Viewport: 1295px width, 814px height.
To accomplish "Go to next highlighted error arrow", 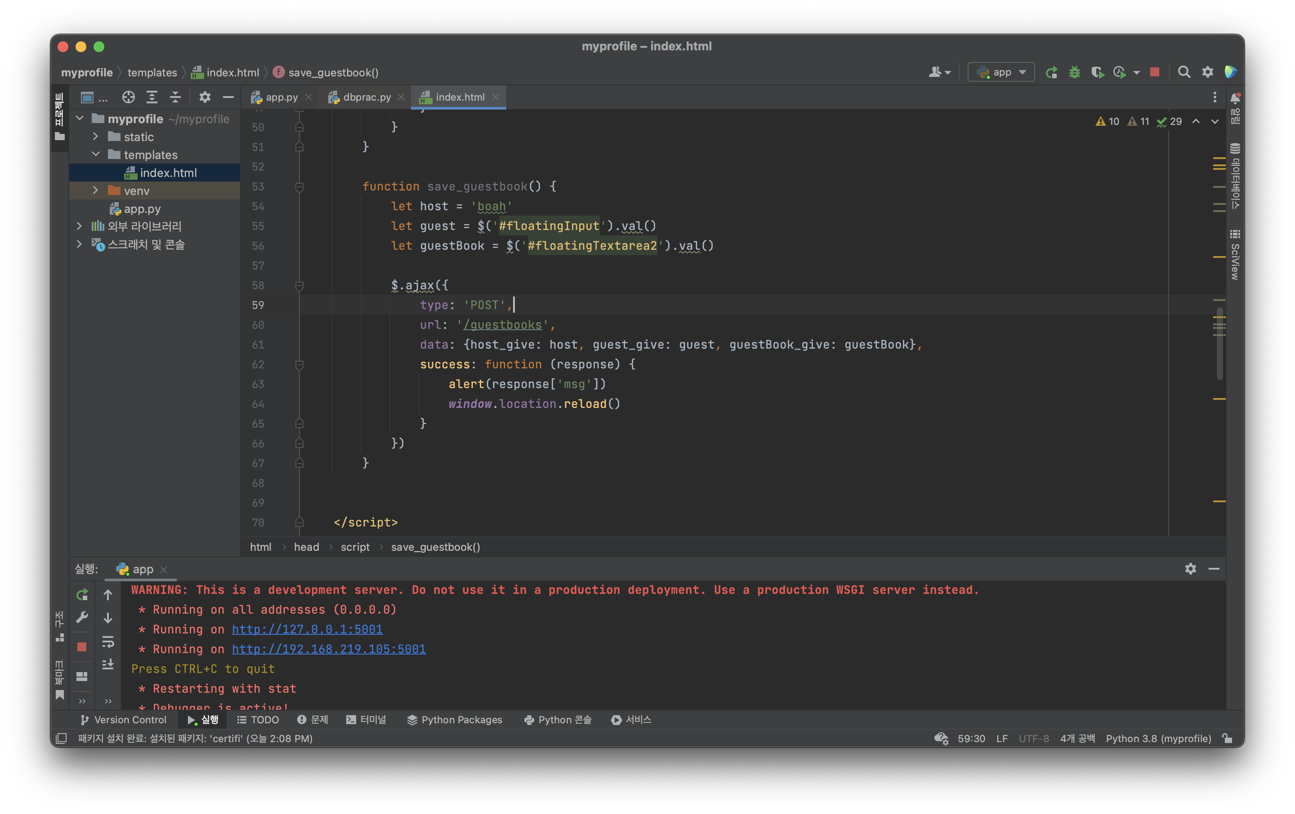I will point(1215,121).
